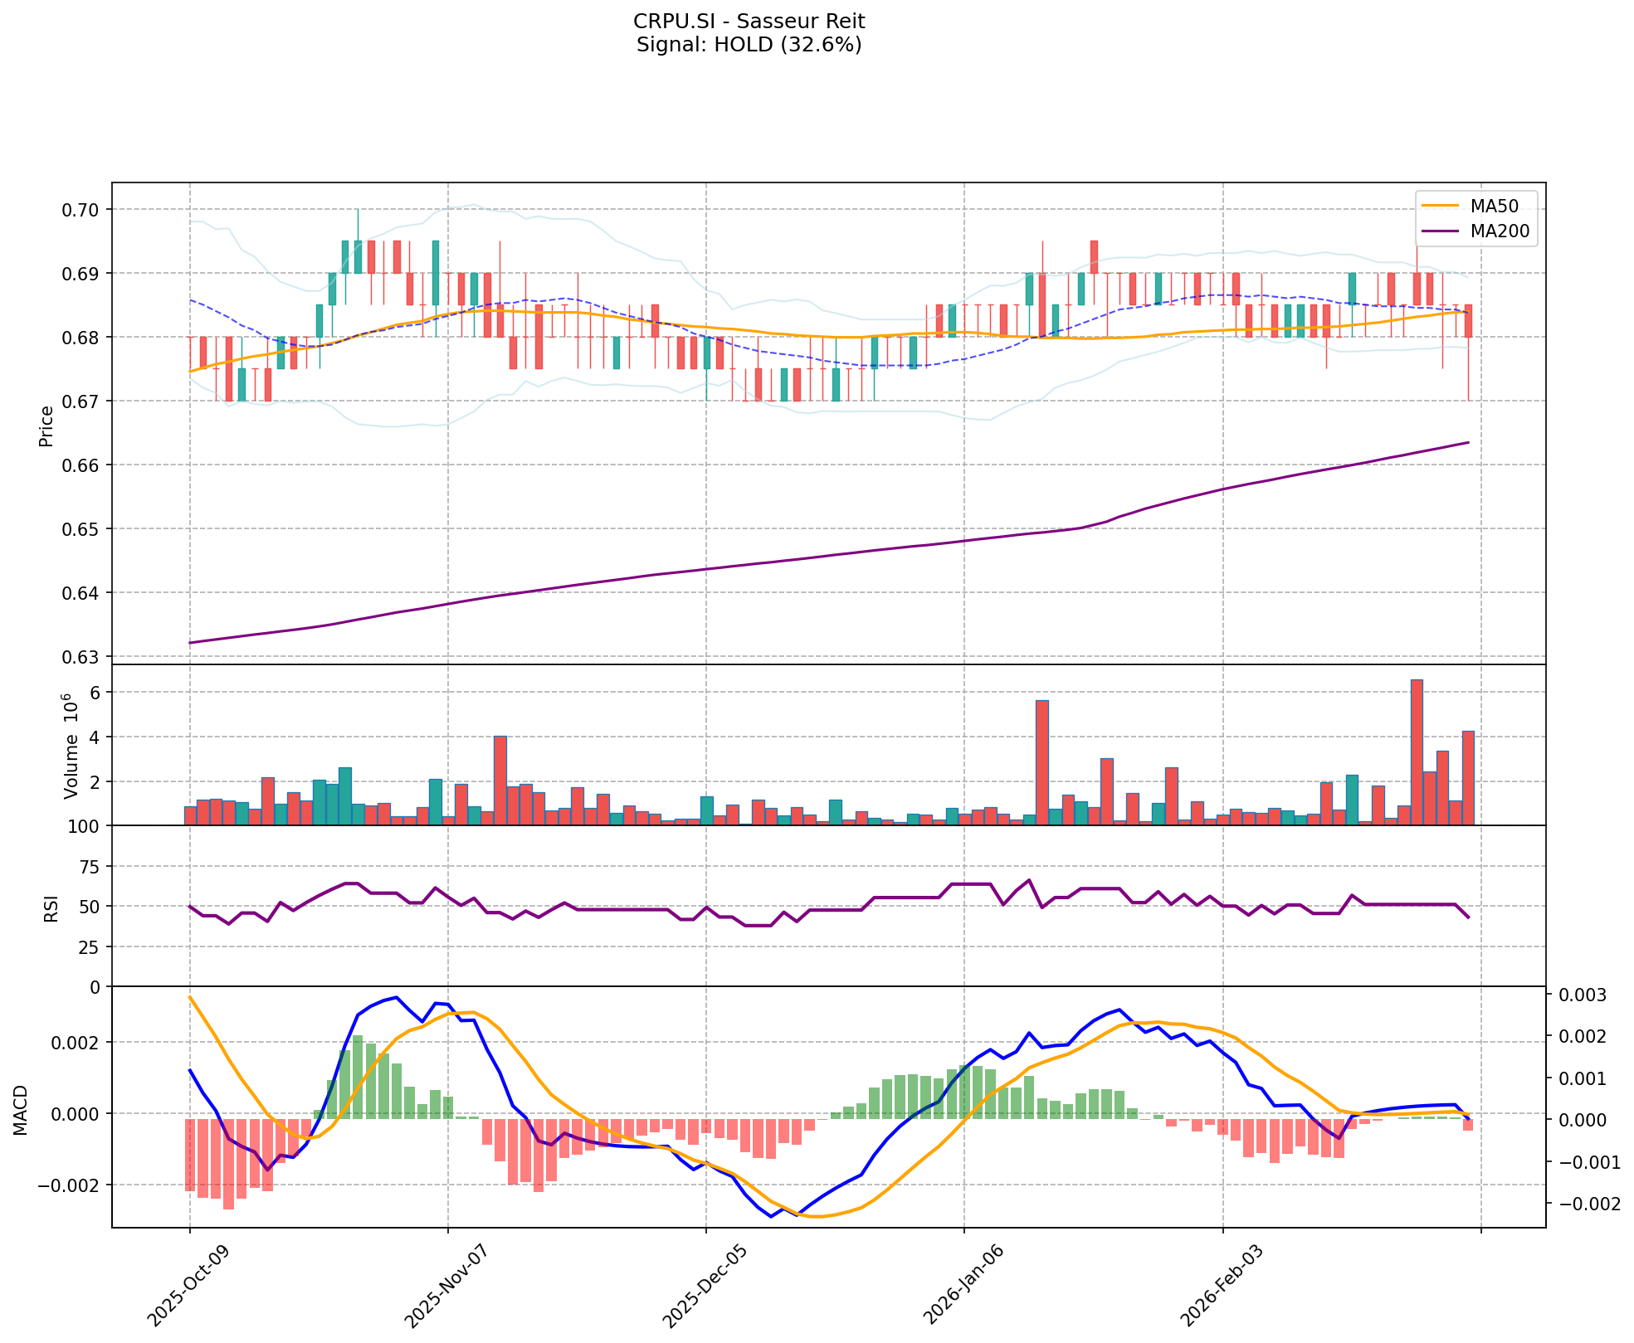The width and height of the screenshot is (1634, 1343).
Task: Click the purple MA200 legend line swatch
Action: (1441, 231)
